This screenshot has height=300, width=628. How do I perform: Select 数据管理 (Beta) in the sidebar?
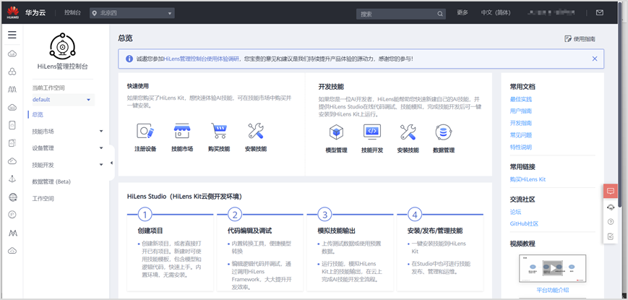pyautogui.click(x=51, y=181)
